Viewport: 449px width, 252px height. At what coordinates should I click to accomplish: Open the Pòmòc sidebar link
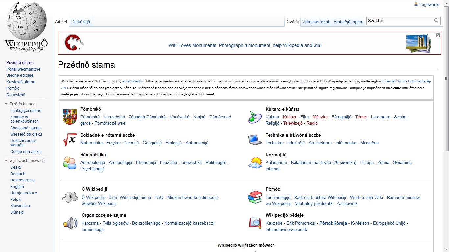(13, 88)
